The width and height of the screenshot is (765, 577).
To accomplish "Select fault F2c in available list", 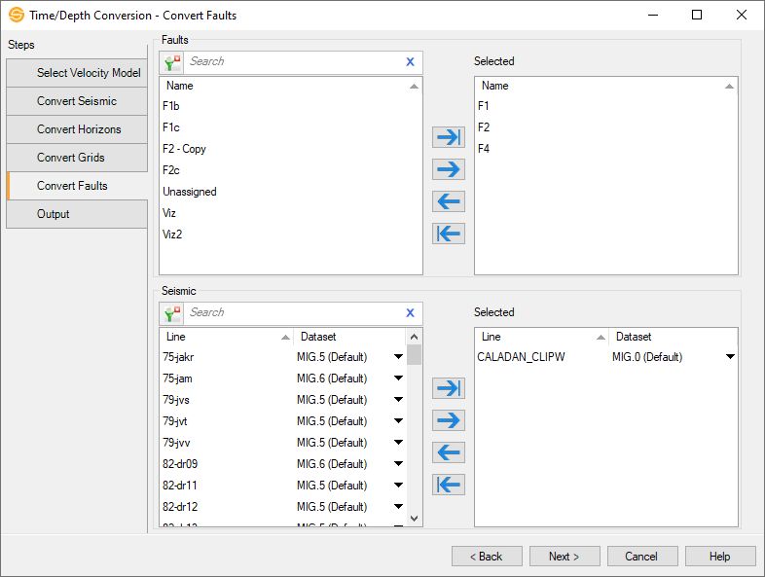I will pyautogui.click(x=291, y=170).
